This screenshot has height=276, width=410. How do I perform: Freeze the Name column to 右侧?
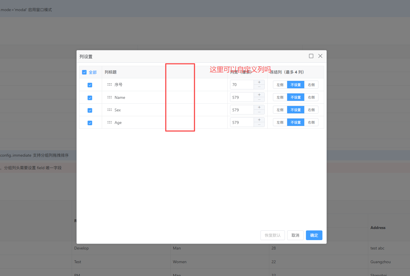click(311, 97)
